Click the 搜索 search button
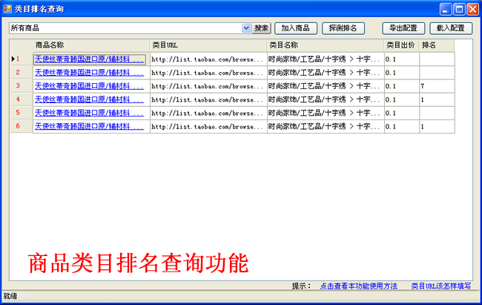 [x=262, y=28]
